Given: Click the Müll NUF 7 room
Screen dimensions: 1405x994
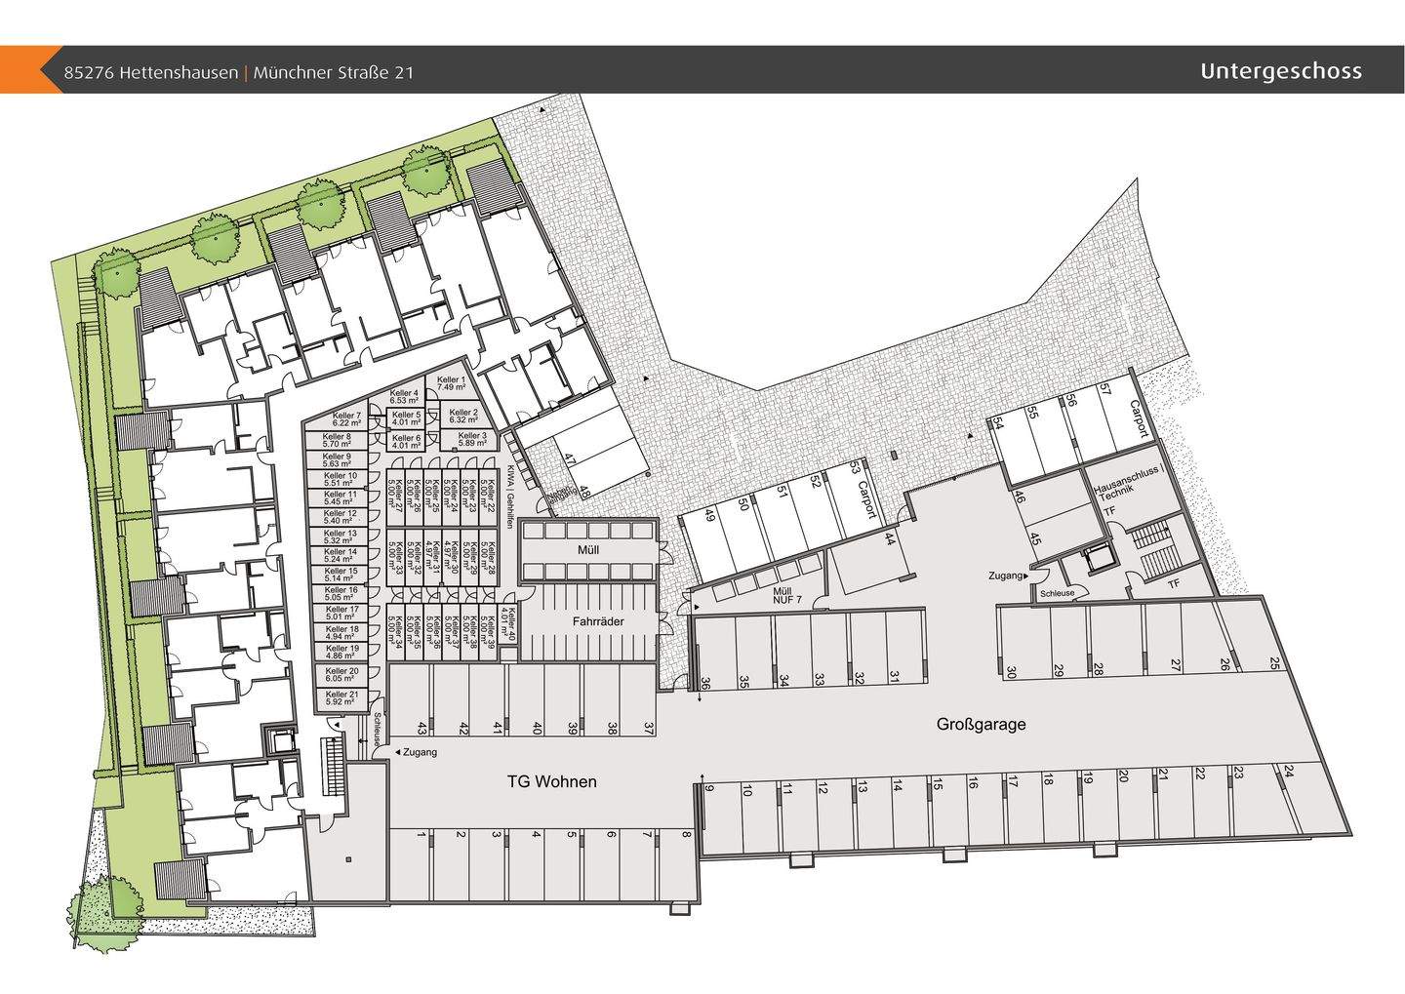Looking at the screenshot, I should [x=783, y=595].
